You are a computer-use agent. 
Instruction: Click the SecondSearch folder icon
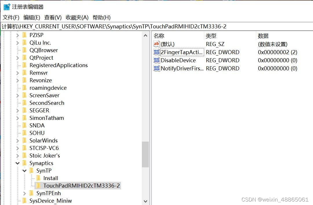[x=25, y=103]
